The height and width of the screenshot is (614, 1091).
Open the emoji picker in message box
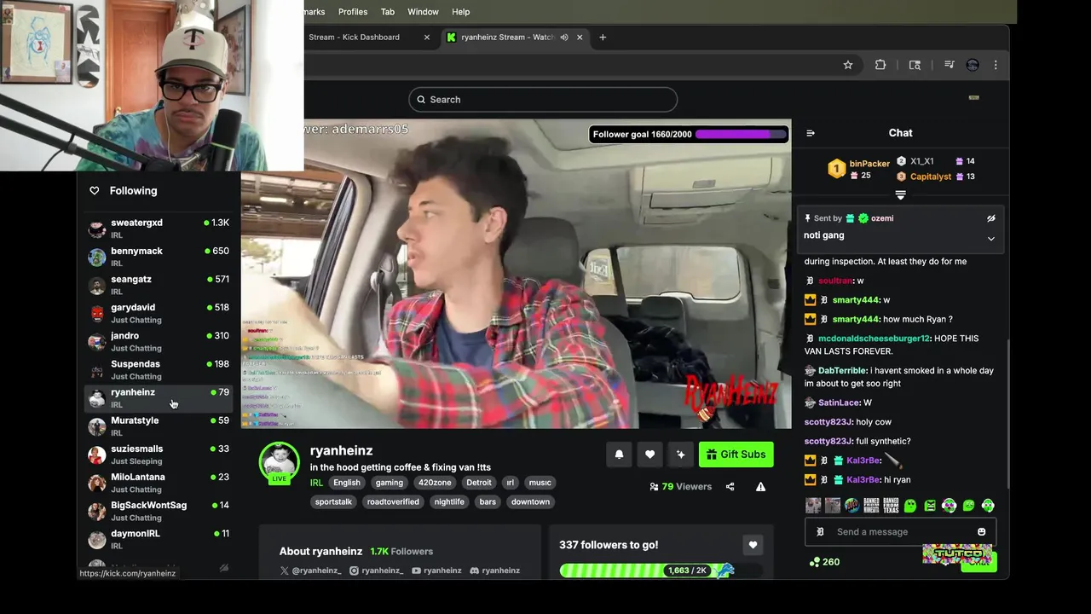[x=981, y=532]
